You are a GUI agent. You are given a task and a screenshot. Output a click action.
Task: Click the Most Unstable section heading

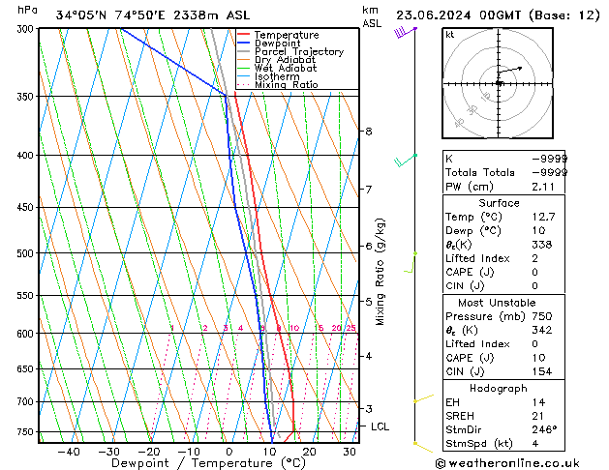click(x=497, y=303)
